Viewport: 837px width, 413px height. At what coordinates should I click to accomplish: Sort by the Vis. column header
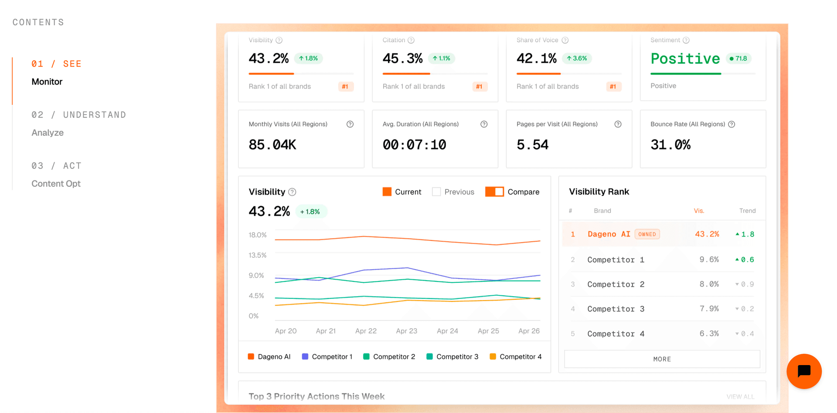point(699,210)
